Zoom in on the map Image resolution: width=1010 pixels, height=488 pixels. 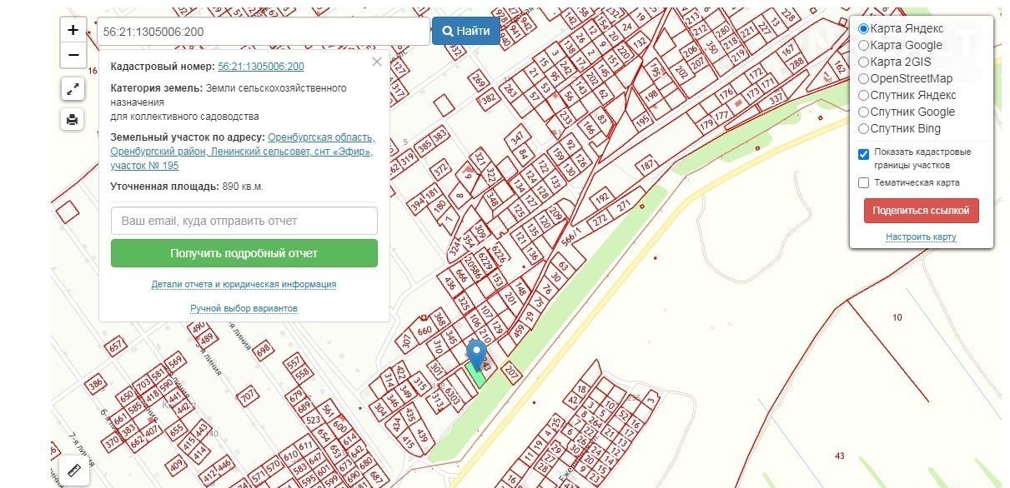click(73, 30)
